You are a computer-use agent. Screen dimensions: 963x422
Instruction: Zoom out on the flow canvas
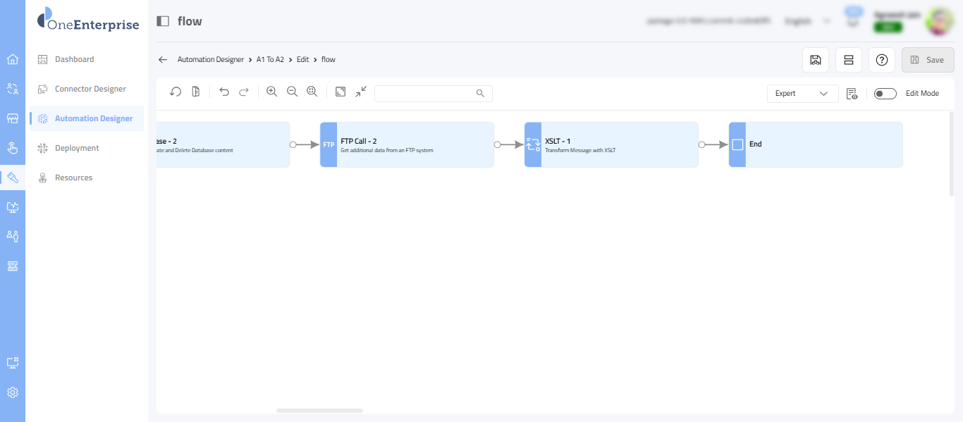pyautogui.click(x=292, y=92)
